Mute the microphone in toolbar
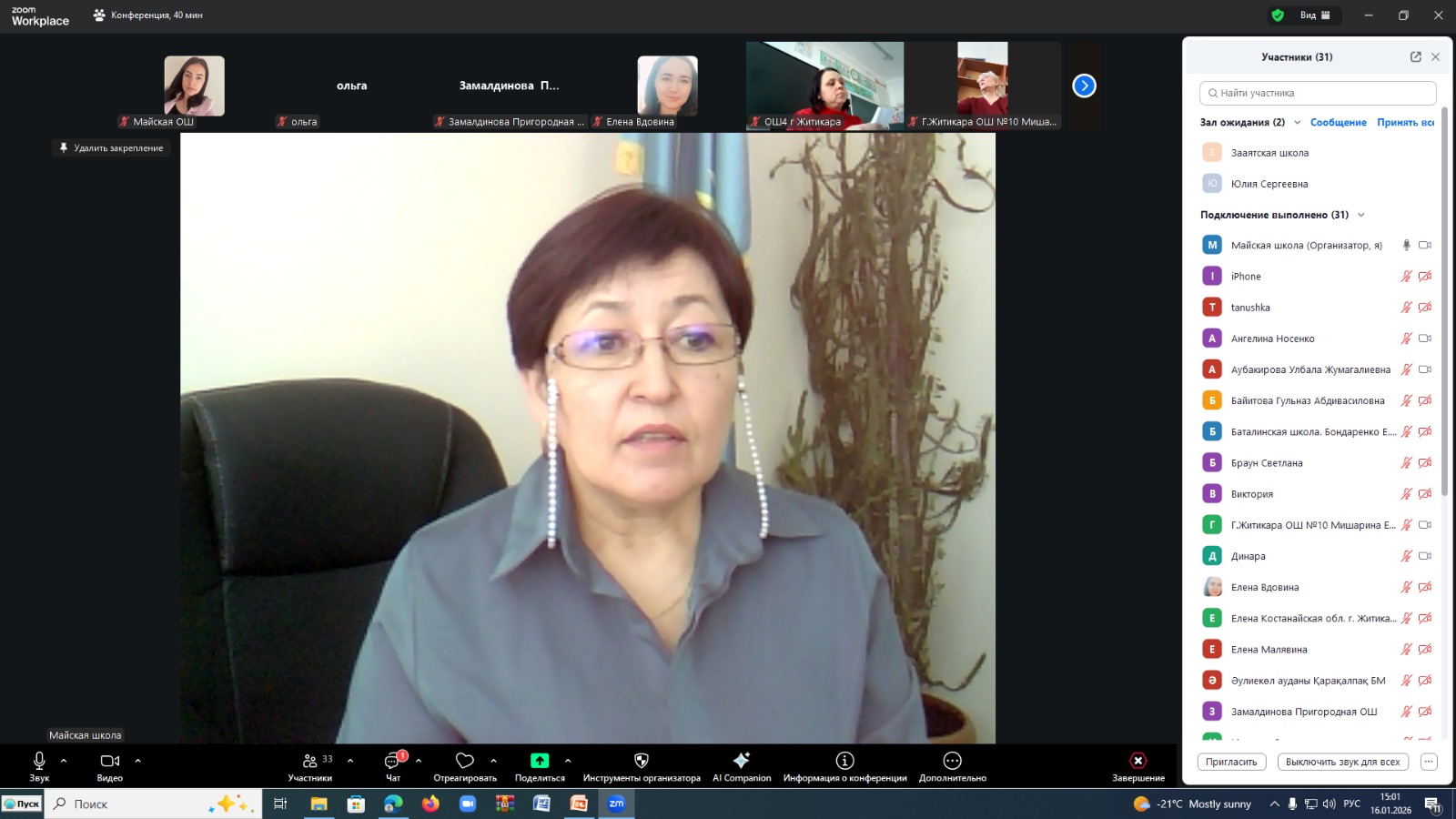 (x=39, y=761)
